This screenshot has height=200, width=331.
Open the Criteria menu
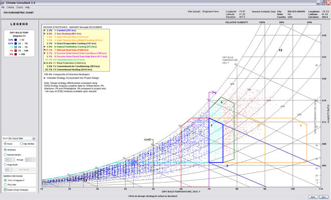[x=10, y=8]
